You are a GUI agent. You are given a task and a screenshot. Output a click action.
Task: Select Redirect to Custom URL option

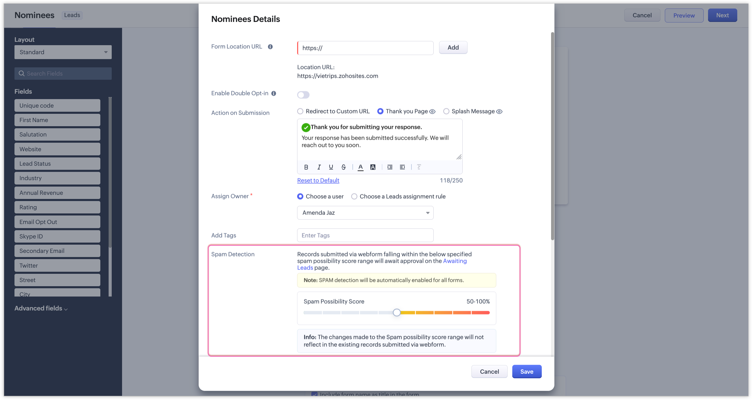pyautogui.click(x=300, y=111)
